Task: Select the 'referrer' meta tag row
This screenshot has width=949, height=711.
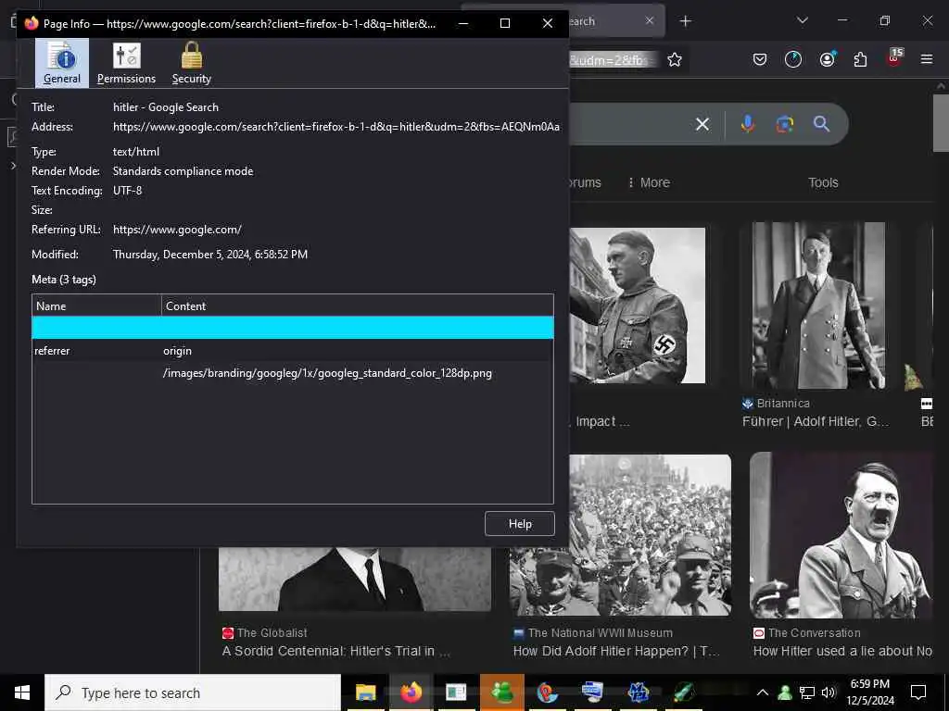Action: click(x=292, y=351)
